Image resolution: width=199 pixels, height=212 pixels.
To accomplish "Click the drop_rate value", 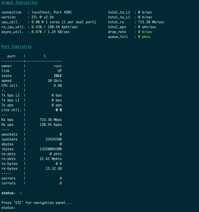I will (x=145, y=32).
